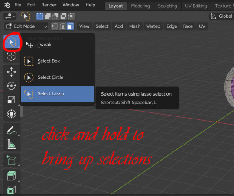Viewport: 234px width, 196px height.
Task: Select the Move tool
Action: click(x=12, y=72)
